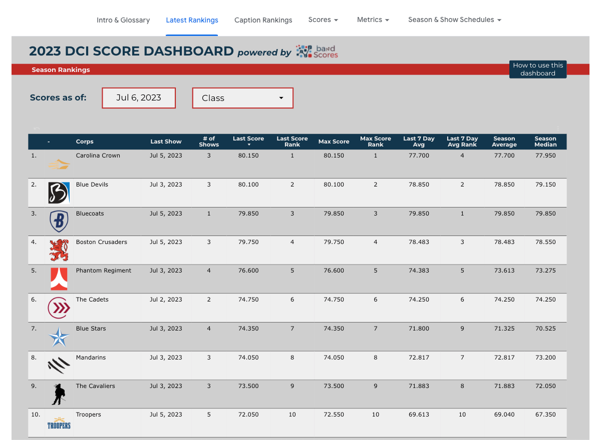Click the Bluecoats name

(x=90, y=213)
